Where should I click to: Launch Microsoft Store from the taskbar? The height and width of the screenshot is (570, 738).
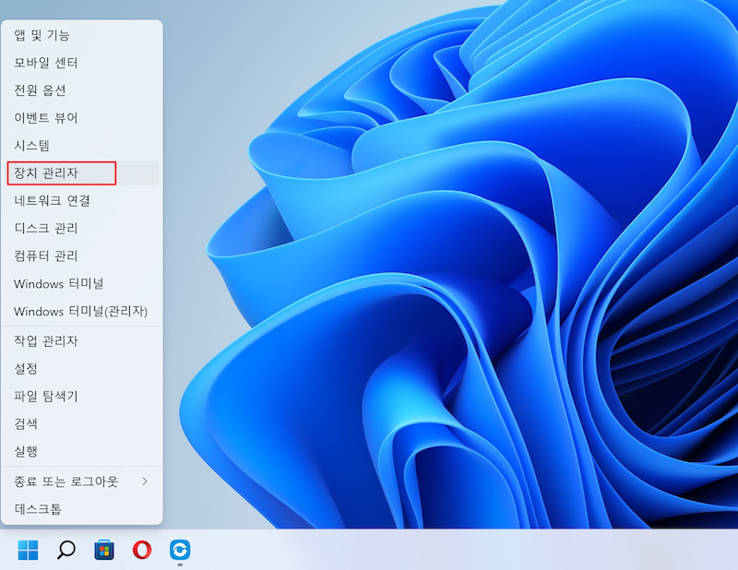[104, 550]
